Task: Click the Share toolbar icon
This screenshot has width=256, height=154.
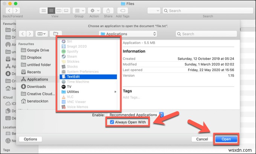Action: pos(108,11)
